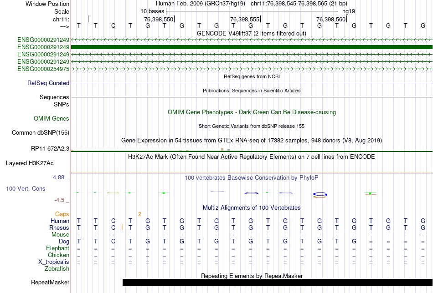Click the ENSG00000254975 forward-arrow intron line

click(x=252, y=69)
